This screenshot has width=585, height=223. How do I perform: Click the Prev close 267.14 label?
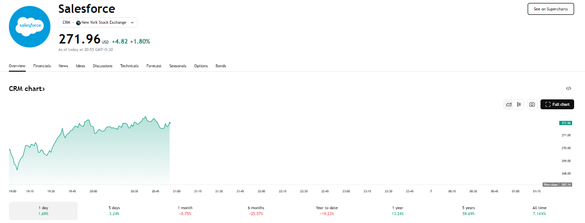[557, 184]
